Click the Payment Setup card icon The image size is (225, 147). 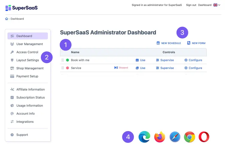click(x=12, y=76)
